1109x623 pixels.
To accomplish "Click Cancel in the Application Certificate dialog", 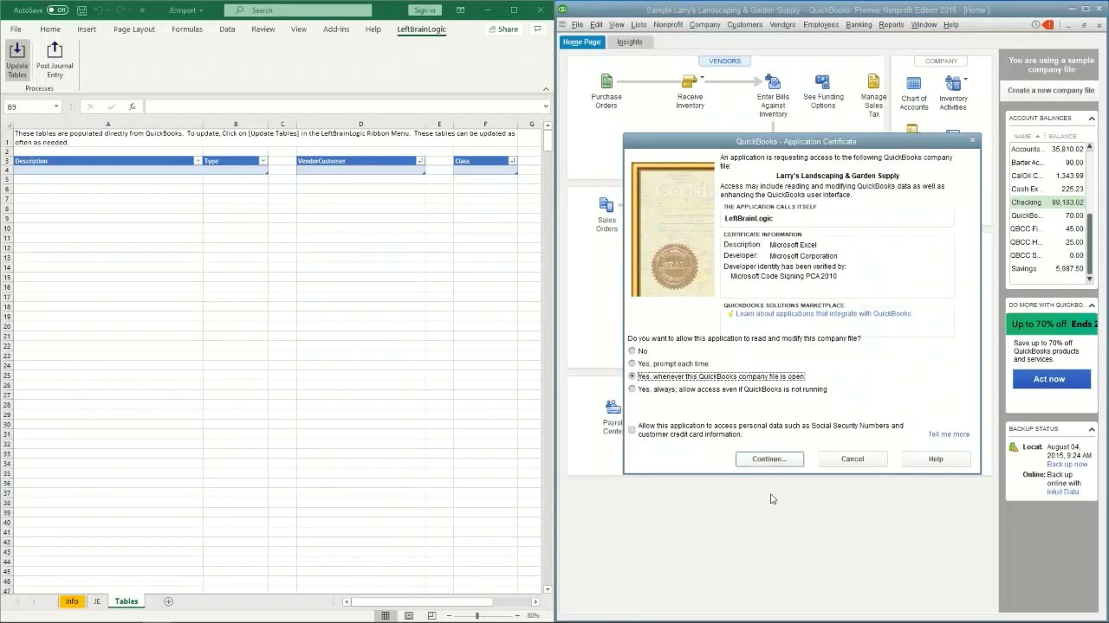I will [x=853, y=459].
